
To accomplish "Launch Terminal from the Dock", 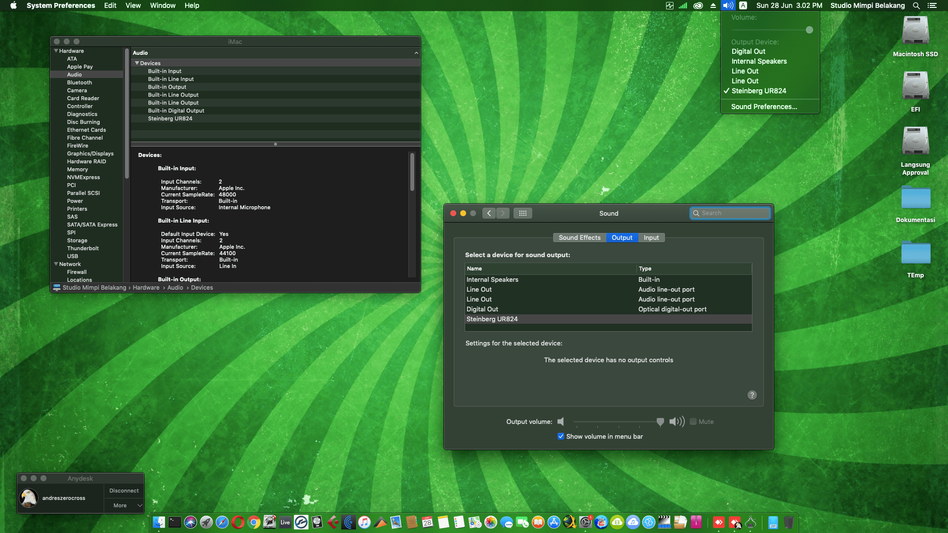I will point(175,522).
